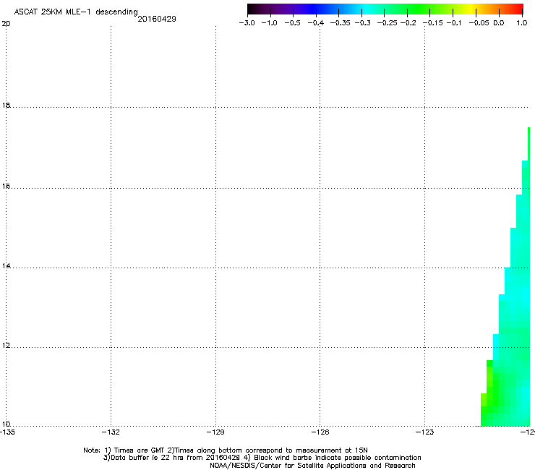Image resolution: width=535 pixels, height=470 pixels.
Task: Click the -0.35 color bar label
Action: click(340, 23)
